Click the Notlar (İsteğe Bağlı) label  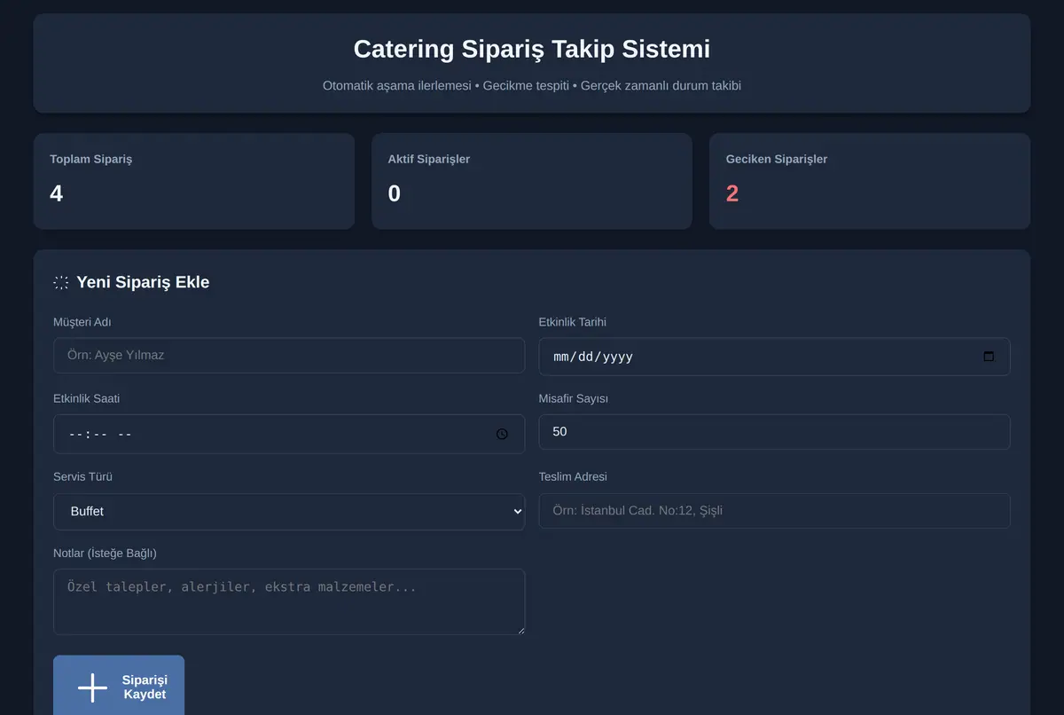105,553
